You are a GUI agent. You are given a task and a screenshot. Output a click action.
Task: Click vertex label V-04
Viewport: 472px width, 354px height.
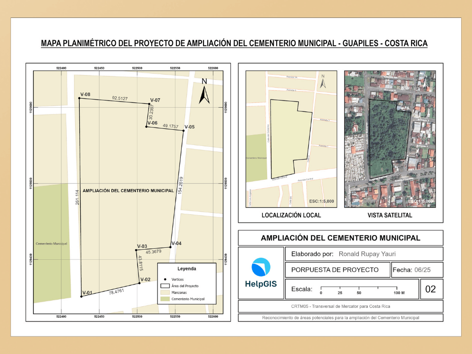[x=177, y=243]
